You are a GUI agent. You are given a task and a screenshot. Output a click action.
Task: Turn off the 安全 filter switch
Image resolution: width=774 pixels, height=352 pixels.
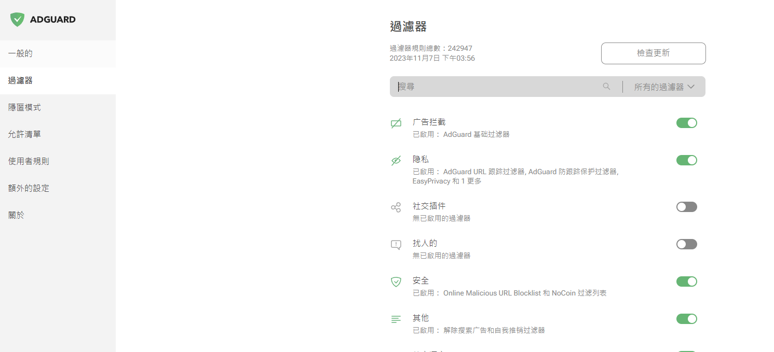[686, 281]
